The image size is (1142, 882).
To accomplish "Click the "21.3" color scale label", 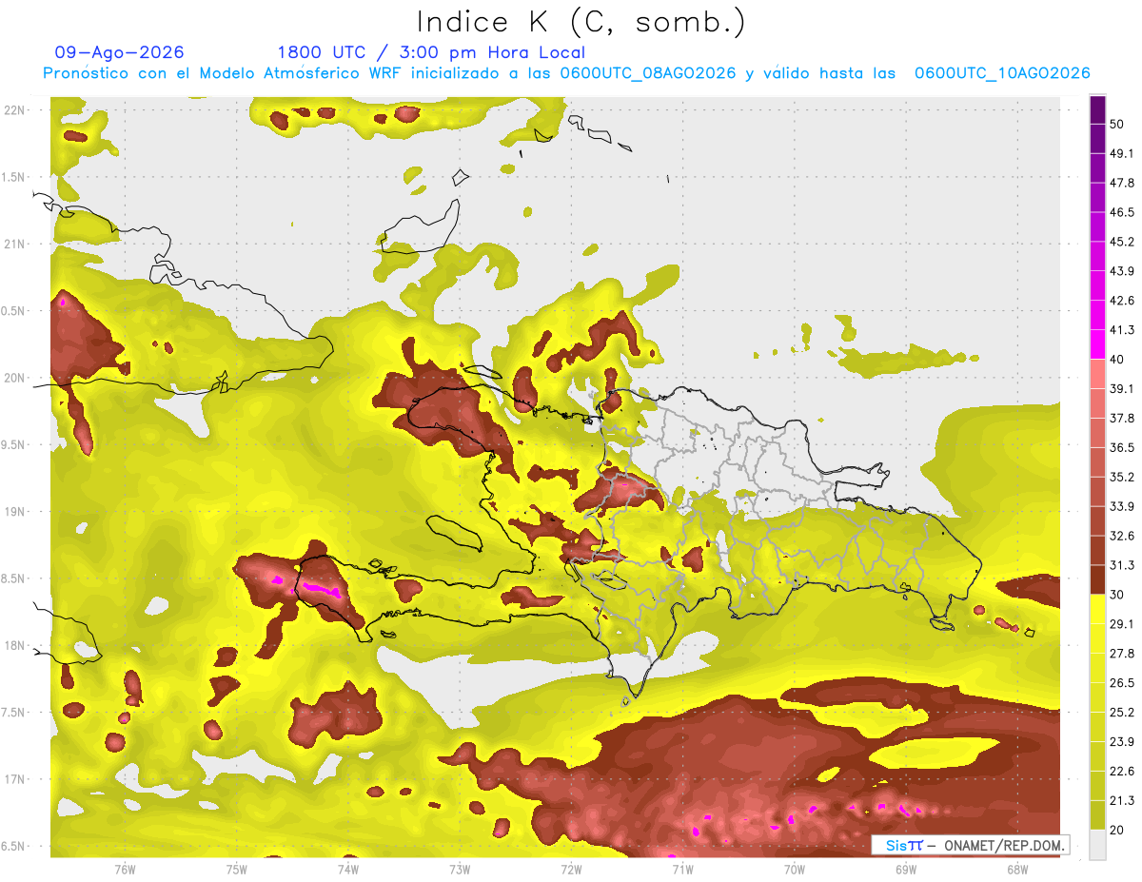I will pyautogui.click(x=1122, y=801).
